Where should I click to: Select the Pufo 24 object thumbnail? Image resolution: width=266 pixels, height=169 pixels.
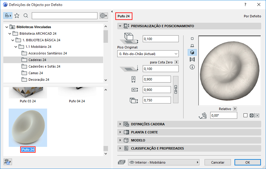tap(28, 128)
